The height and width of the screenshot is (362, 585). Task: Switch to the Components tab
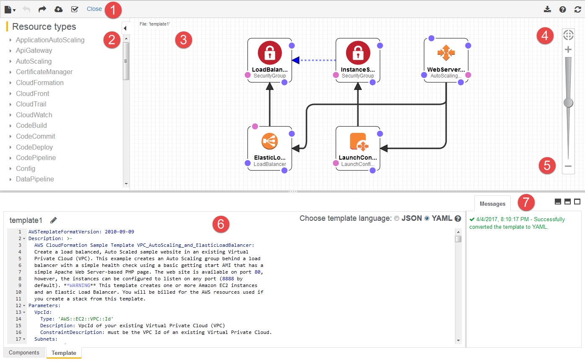pyautogui.click(x=24, y=352)
